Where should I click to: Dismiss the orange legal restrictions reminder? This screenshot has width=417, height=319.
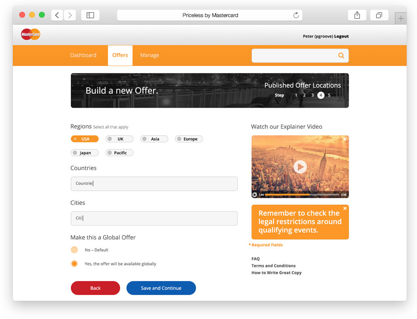click(345, 208)
